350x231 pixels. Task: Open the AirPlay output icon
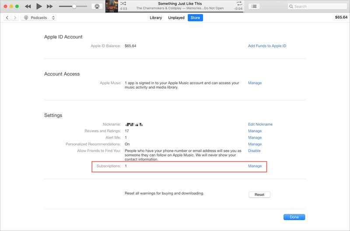[x=97, y=7]
